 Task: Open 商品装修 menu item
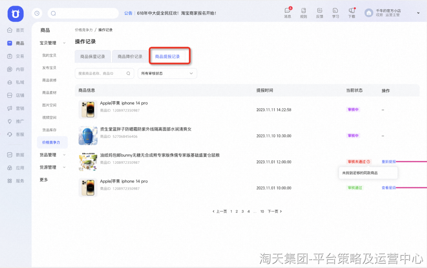click(49, 80)
